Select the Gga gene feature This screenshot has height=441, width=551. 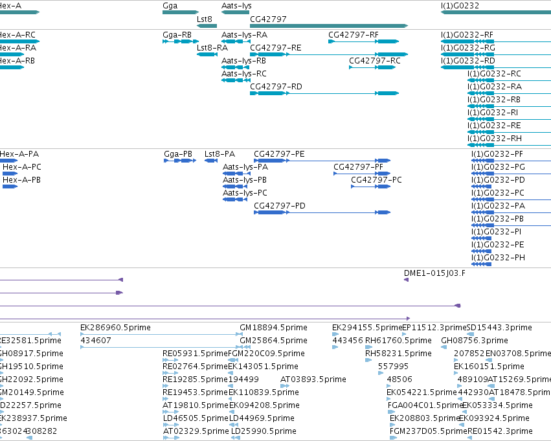pos(181,12)
